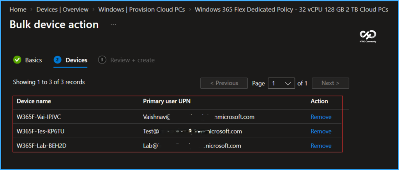Click 'Showing 1 to 3 of 3 records' text
The image size is (399, 170).
point(49,82)
